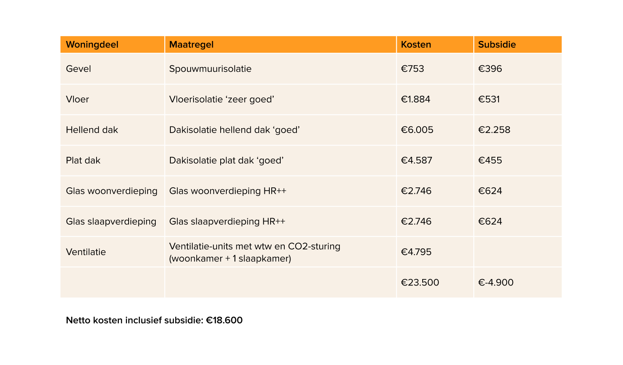Click the Kosten column header

coord(416,45)
